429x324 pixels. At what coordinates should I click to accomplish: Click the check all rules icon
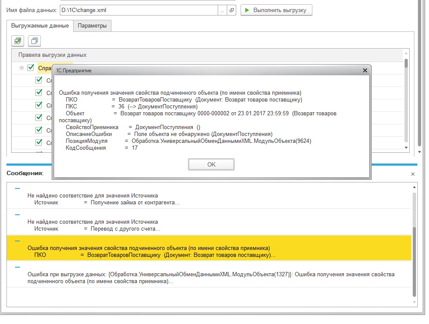click(x=18, y=41)
